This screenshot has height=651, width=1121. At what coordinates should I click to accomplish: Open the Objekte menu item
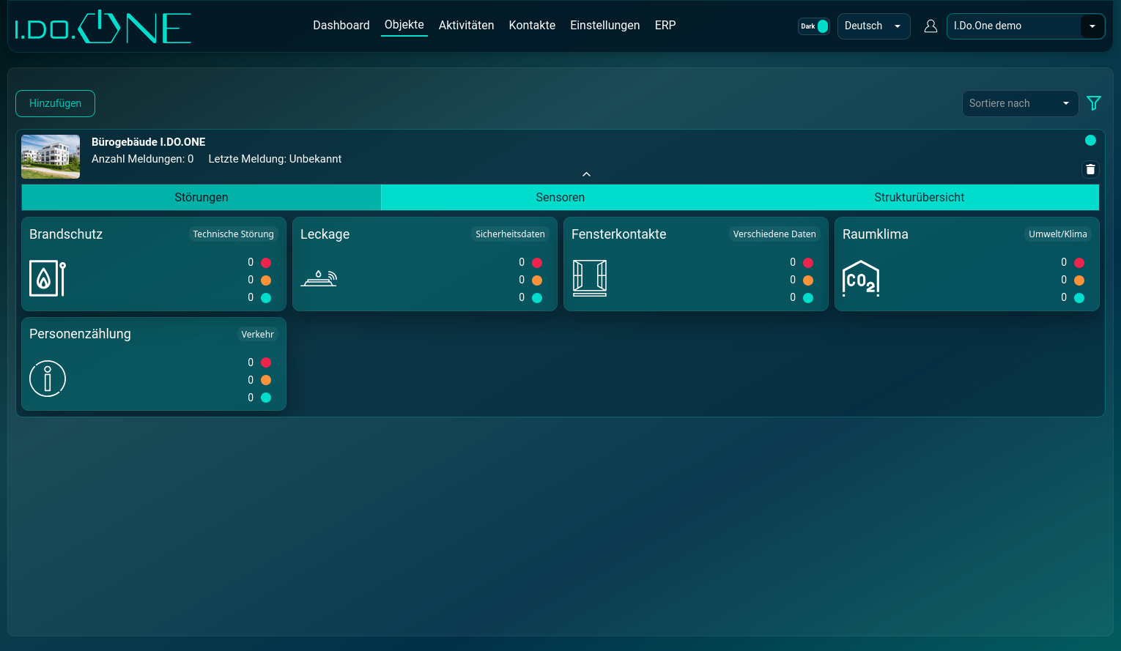404,25
